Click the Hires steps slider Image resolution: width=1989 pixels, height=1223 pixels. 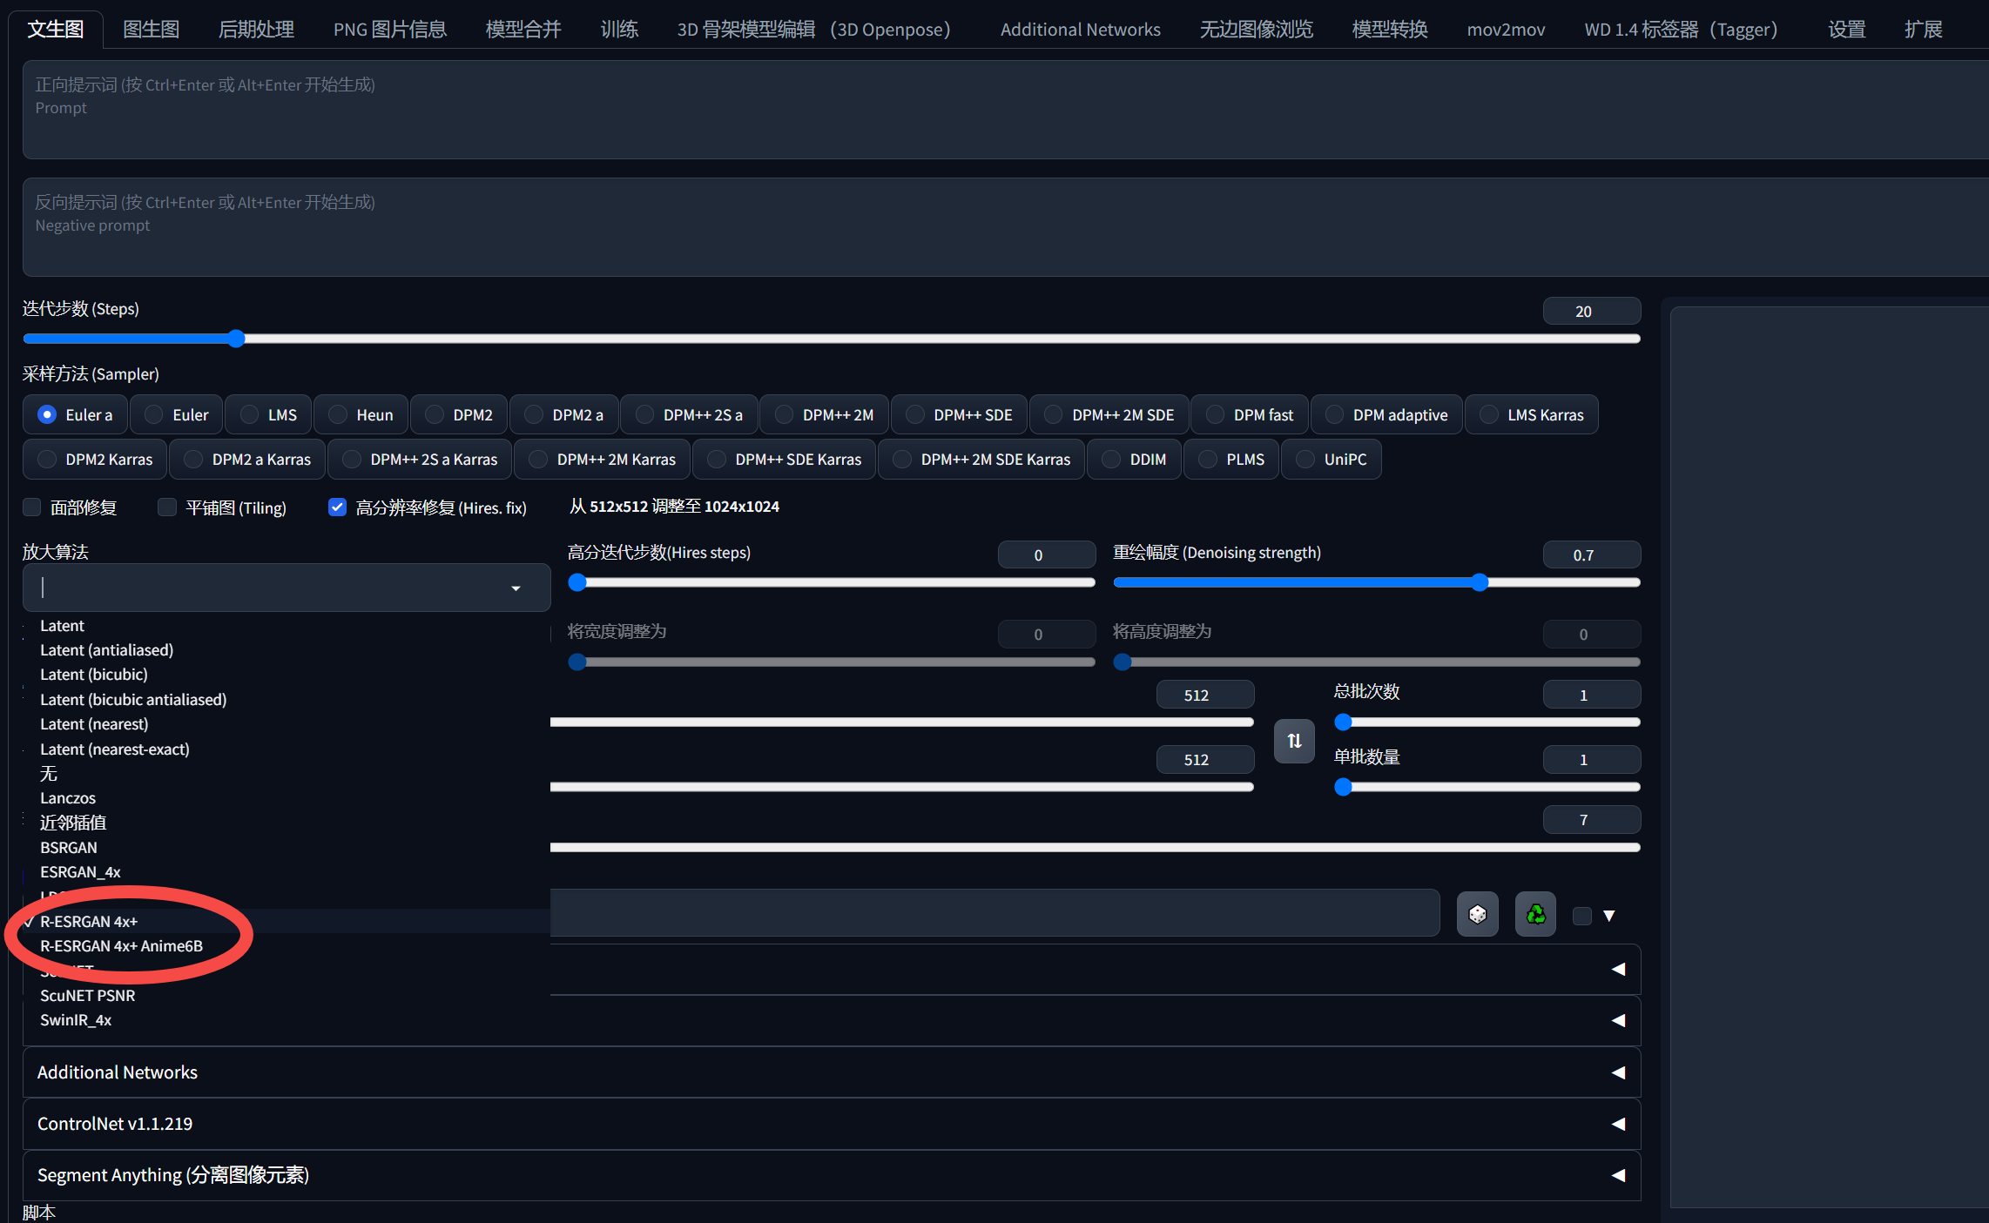click(832, 582)
